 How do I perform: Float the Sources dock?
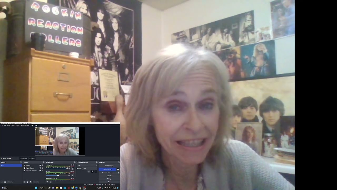click(x=44, y=162)
